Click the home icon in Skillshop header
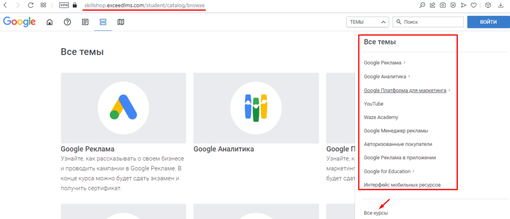The image size is (510, 219). (x=49, y=22)
